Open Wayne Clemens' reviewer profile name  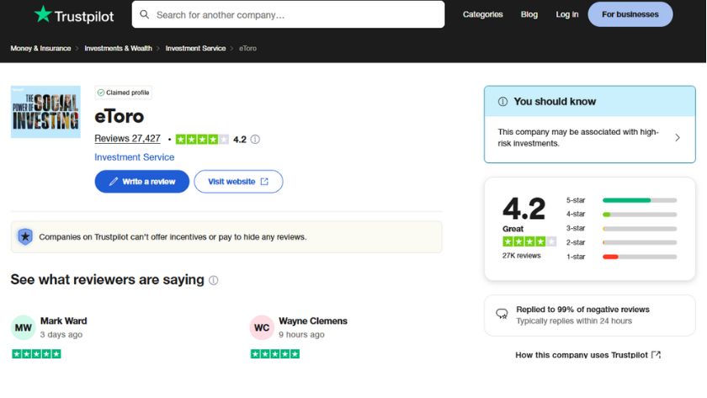[x=313, y=321]
